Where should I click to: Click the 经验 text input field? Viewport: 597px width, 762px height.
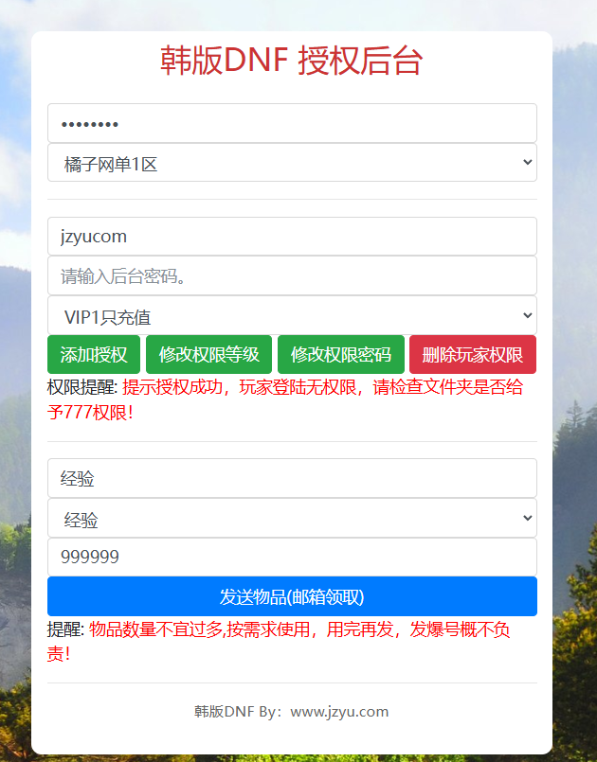coord(292,479)
